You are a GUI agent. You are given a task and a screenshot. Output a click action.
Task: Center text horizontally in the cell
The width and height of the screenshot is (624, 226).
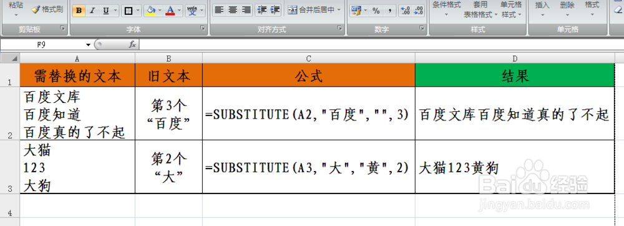[x=232, y=10]
